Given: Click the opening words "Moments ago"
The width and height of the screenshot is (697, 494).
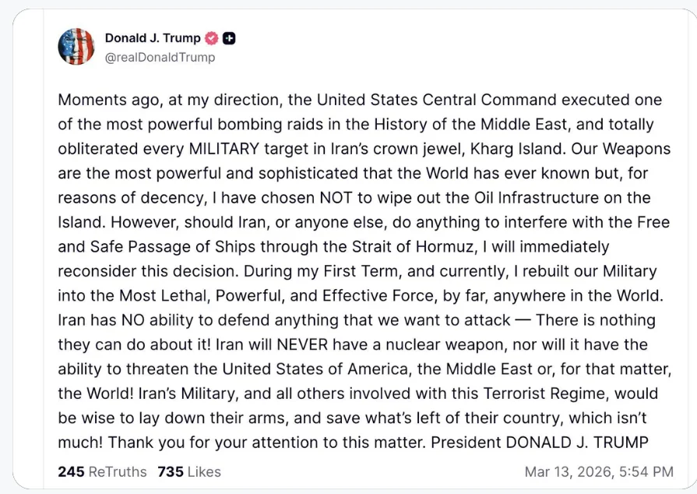Looking at the screenshot, I should pos(106,101).
